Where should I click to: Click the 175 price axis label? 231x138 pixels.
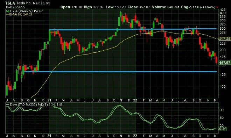223,57
